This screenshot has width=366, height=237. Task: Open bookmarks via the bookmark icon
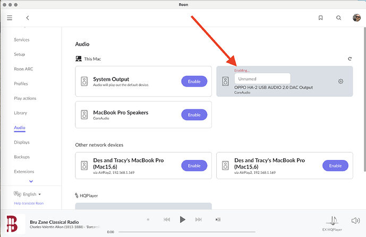[x=320, y=18]
